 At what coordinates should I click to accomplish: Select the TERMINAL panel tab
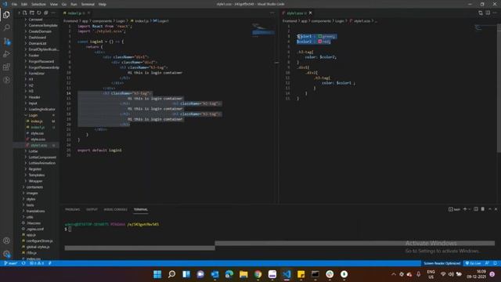[141, 209]
